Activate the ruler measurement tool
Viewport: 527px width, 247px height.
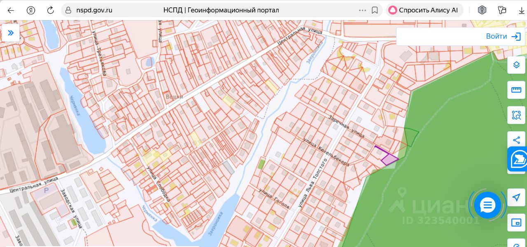point(516,90)
